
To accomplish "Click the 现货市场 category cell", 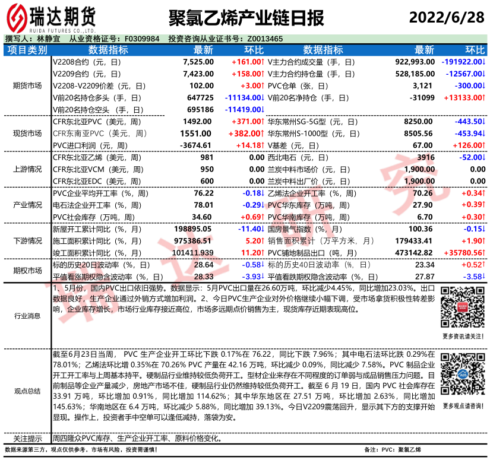I will coord(27,133).
